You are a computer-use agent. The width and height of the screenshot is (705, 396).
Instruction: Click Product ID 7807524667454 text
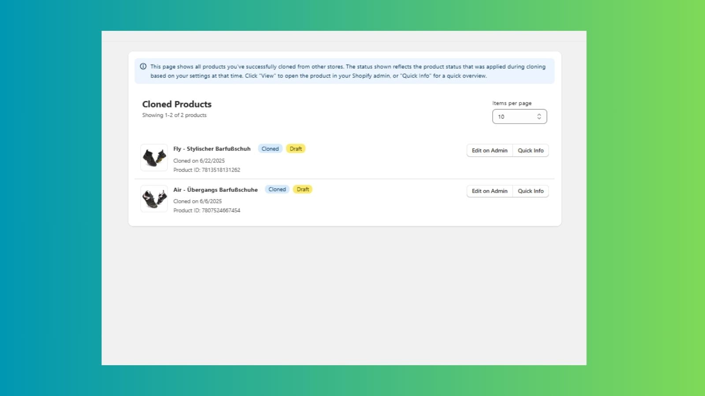207,210
